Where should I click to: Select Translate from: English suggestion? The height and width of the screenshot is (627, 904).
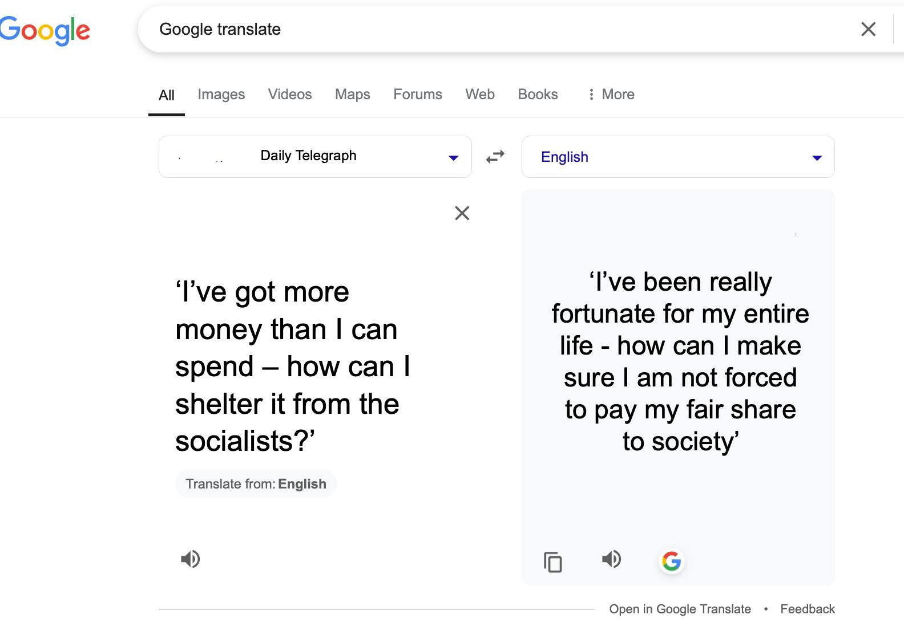pos(256,484)
